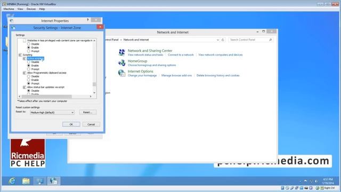The image size is (341, 192).
Task: Click the Action Center flag tray icon
Action: pos(306,181)
